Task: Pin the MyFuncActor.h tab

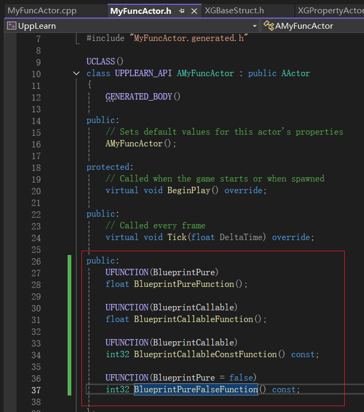Action: pyautogui.click(x=181, y=11)
